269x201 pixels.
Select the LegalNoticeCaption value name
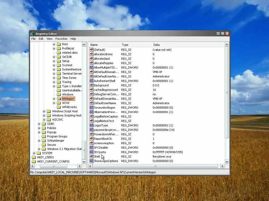(106, 116)
